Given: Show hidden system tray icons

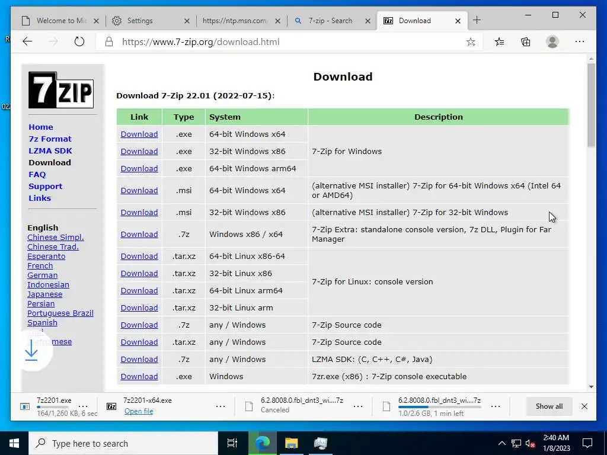Looking at the screenshot, I should (501, 443).
